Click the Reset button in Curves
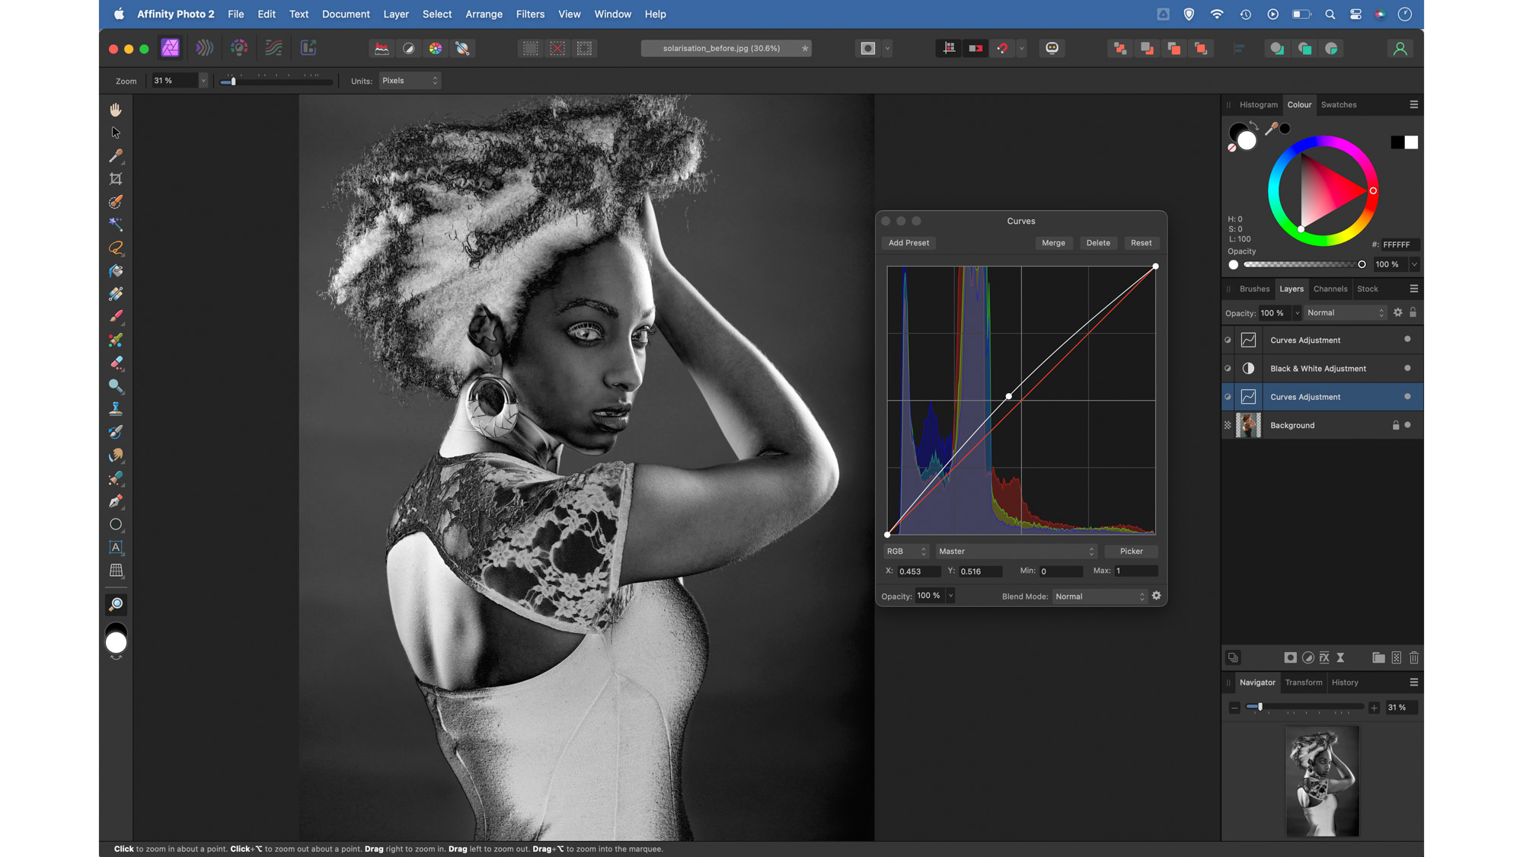The width and height of the screenshot is (1523, 857). 1141,243
